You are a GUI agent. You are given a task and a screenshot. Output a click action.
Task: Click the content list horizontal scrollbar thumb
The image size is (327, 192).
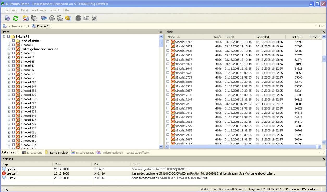(243, 147)
